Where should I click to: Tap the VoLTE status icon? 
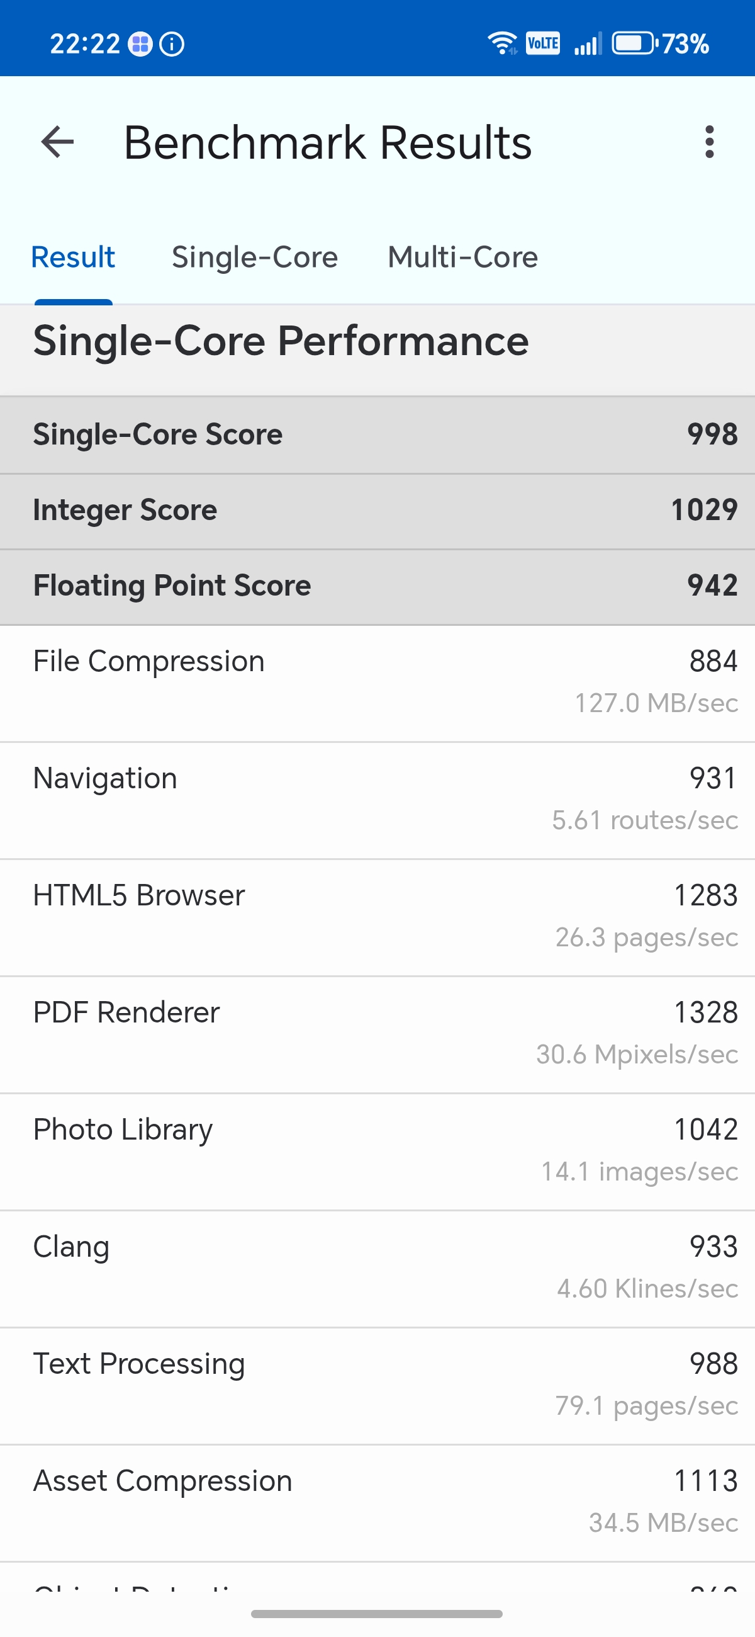click(543, 43)
